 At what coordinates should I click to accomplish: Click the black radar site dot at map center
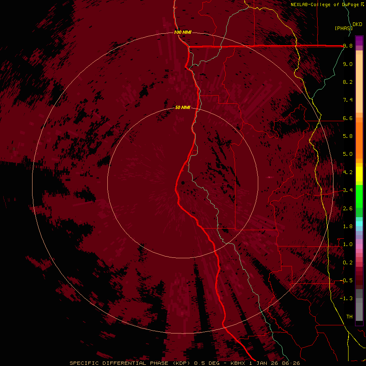[x=183, y=183]
